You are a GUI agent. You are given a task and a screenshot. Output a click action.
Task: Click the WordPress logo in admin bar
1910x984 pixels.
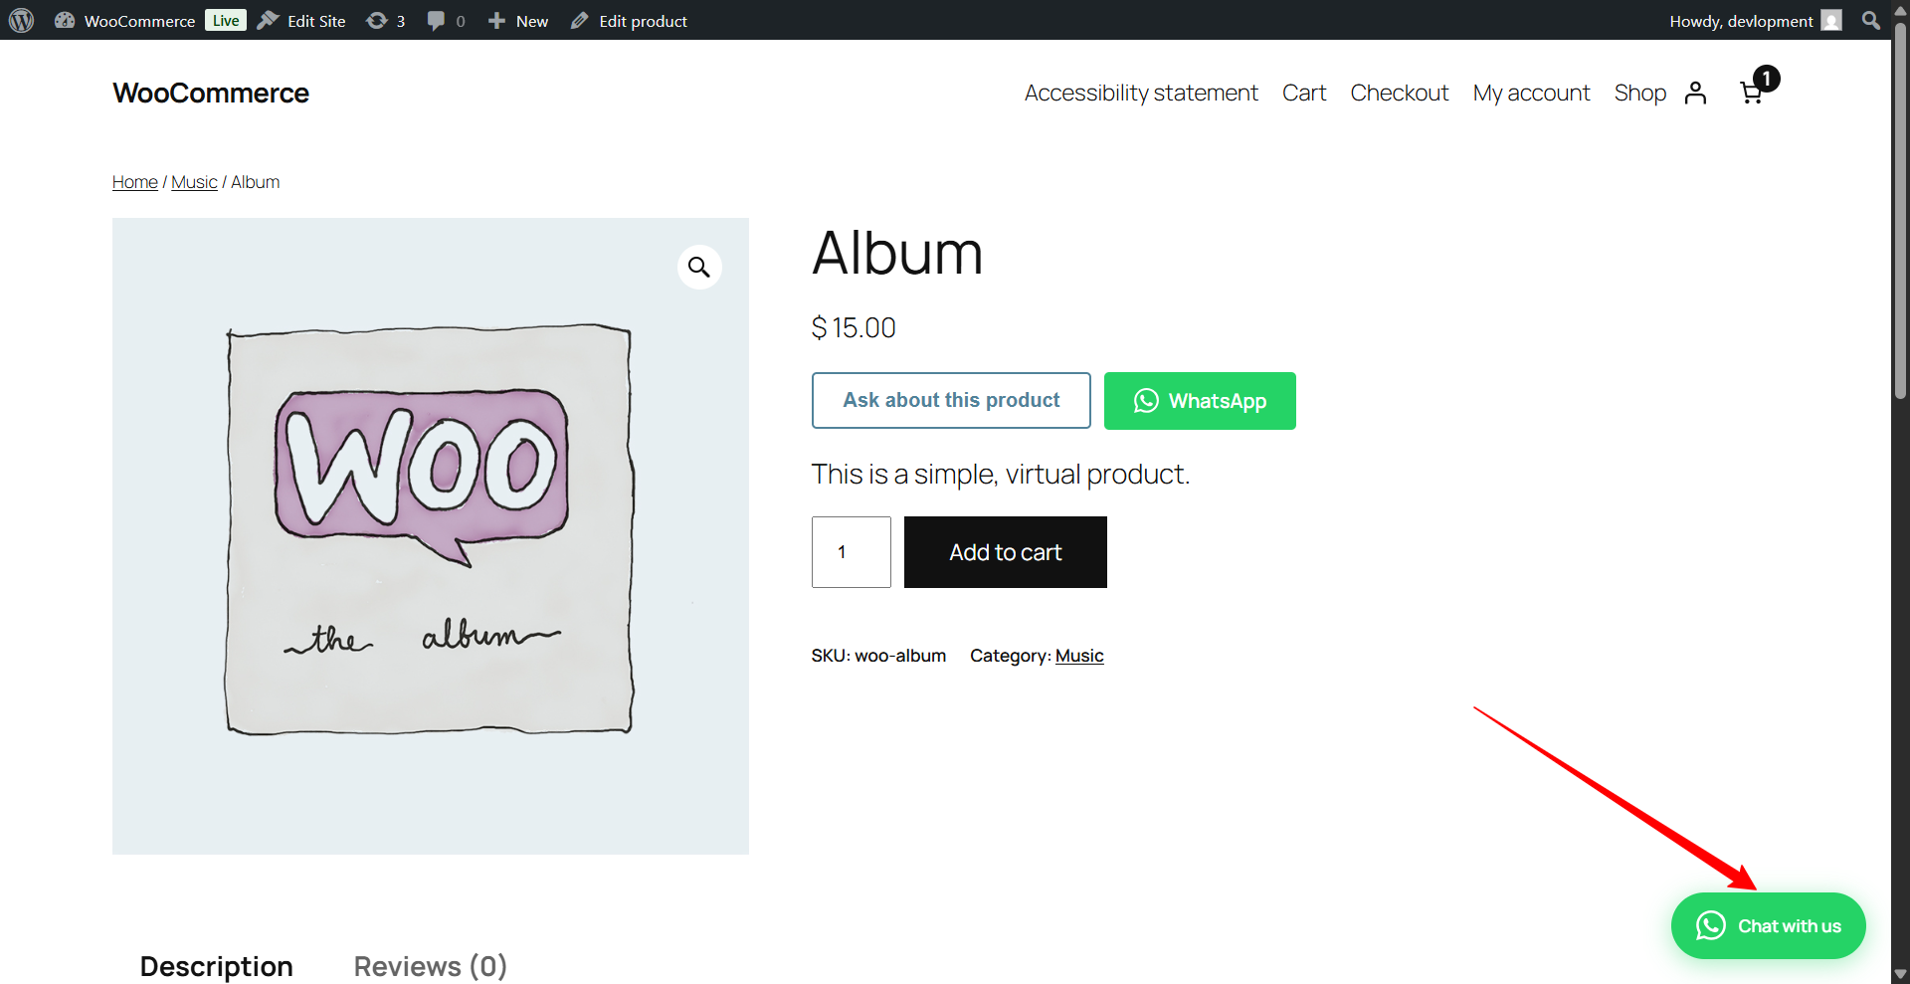tap(22, 20)
